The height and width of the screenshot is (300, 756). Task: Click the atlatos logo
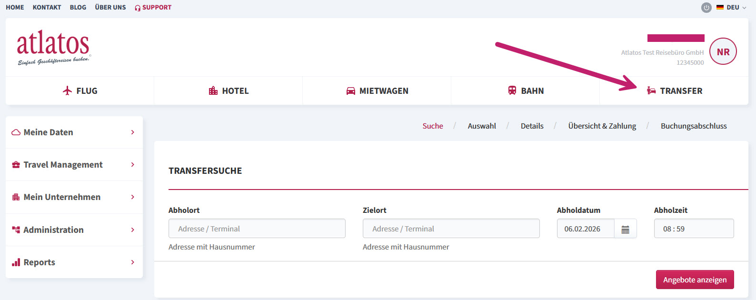coord(53,48)
